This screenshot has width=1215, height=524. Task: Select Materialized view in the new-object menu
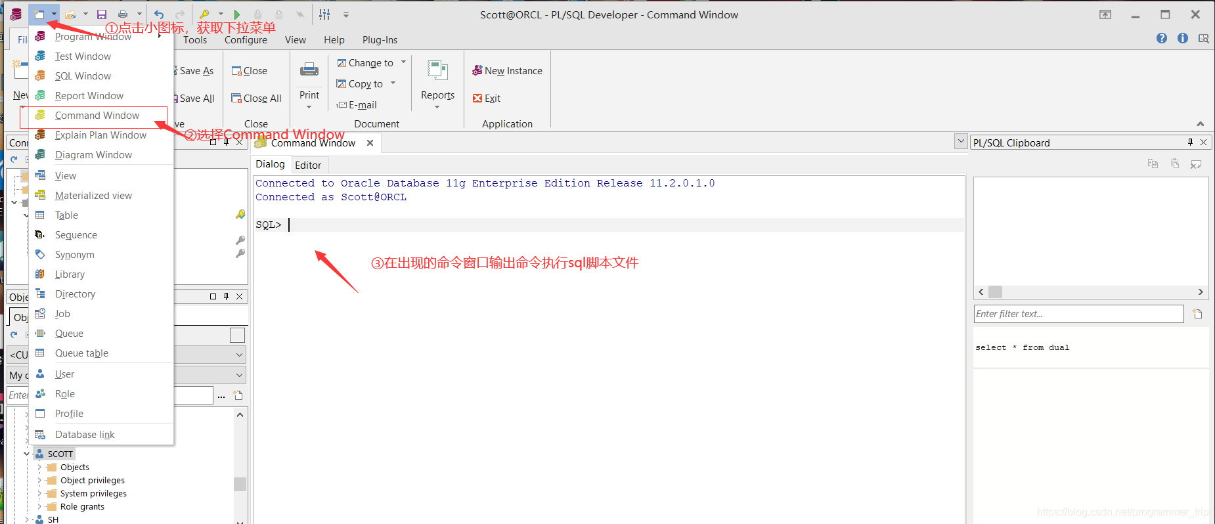(101, 196)
